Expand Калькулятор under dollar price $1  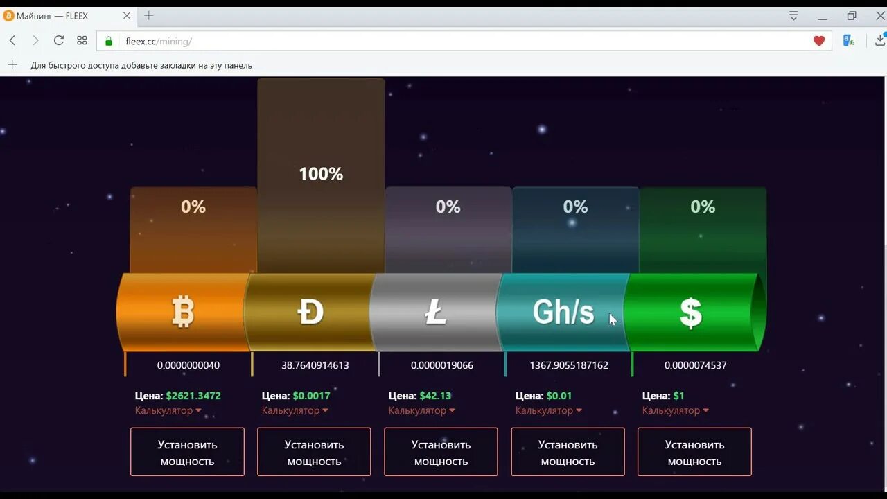click(x=675, y=410)
